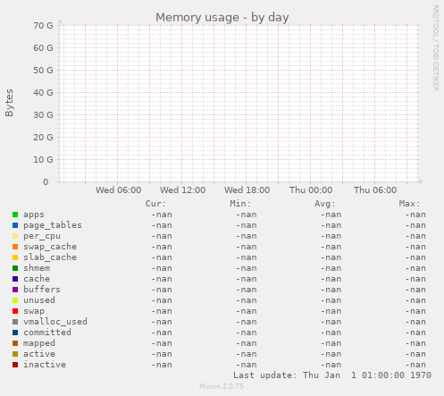Click the 'Last update' timestamp line
The height and width of the screenshot is (396, 444).
point(332,375)
